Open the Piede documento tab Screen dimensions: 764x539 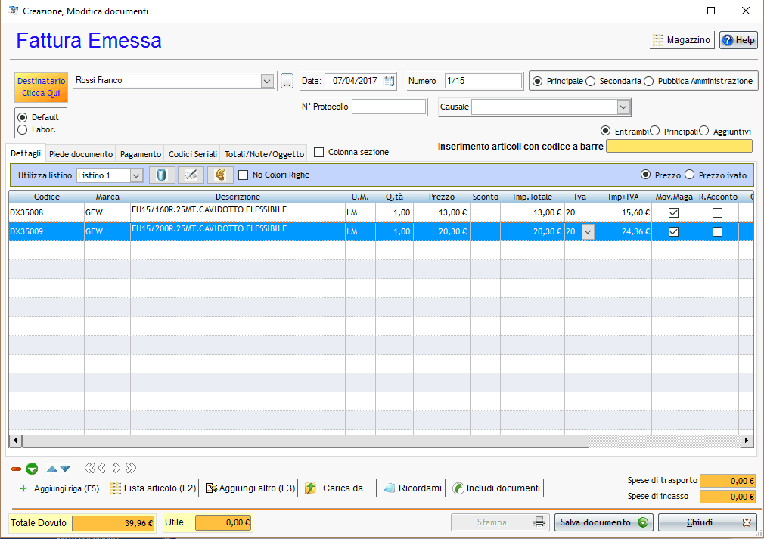point(81,154)
